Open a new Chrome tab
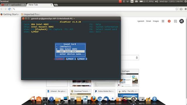 click(x=56, y=5)
